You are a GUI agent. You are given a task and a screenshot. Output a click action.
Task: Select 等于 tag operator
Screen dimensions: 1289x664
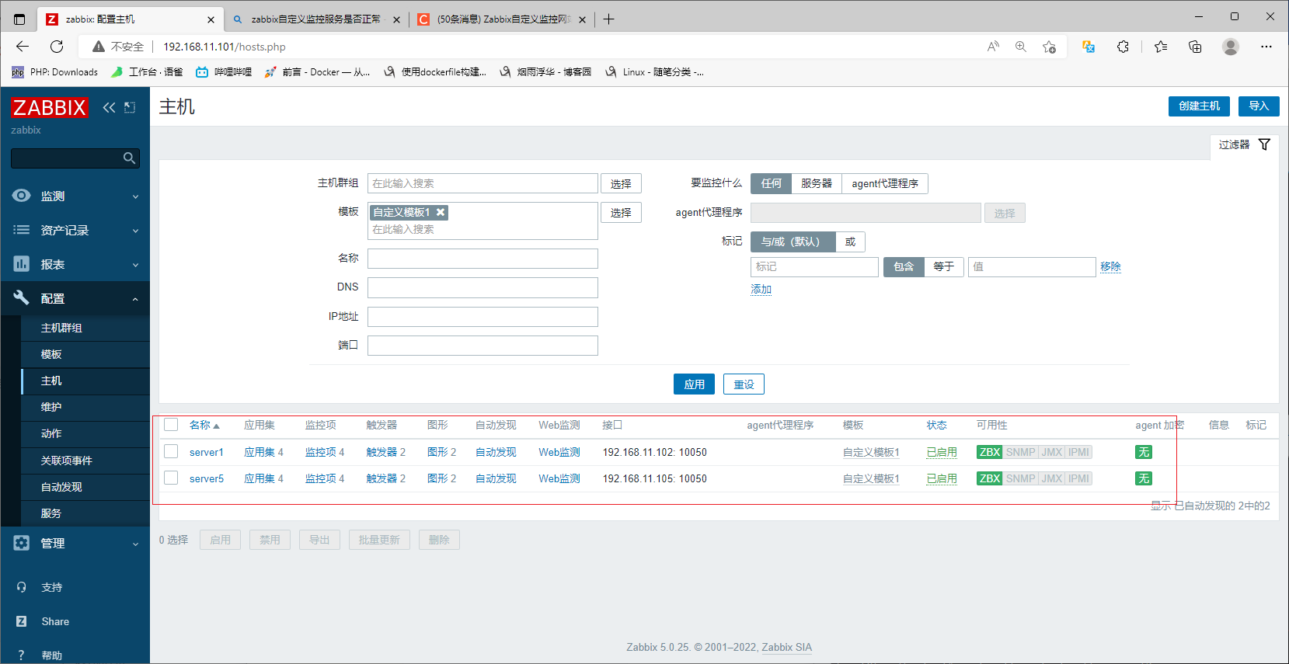pyautogui.click(x=944, y=266)
